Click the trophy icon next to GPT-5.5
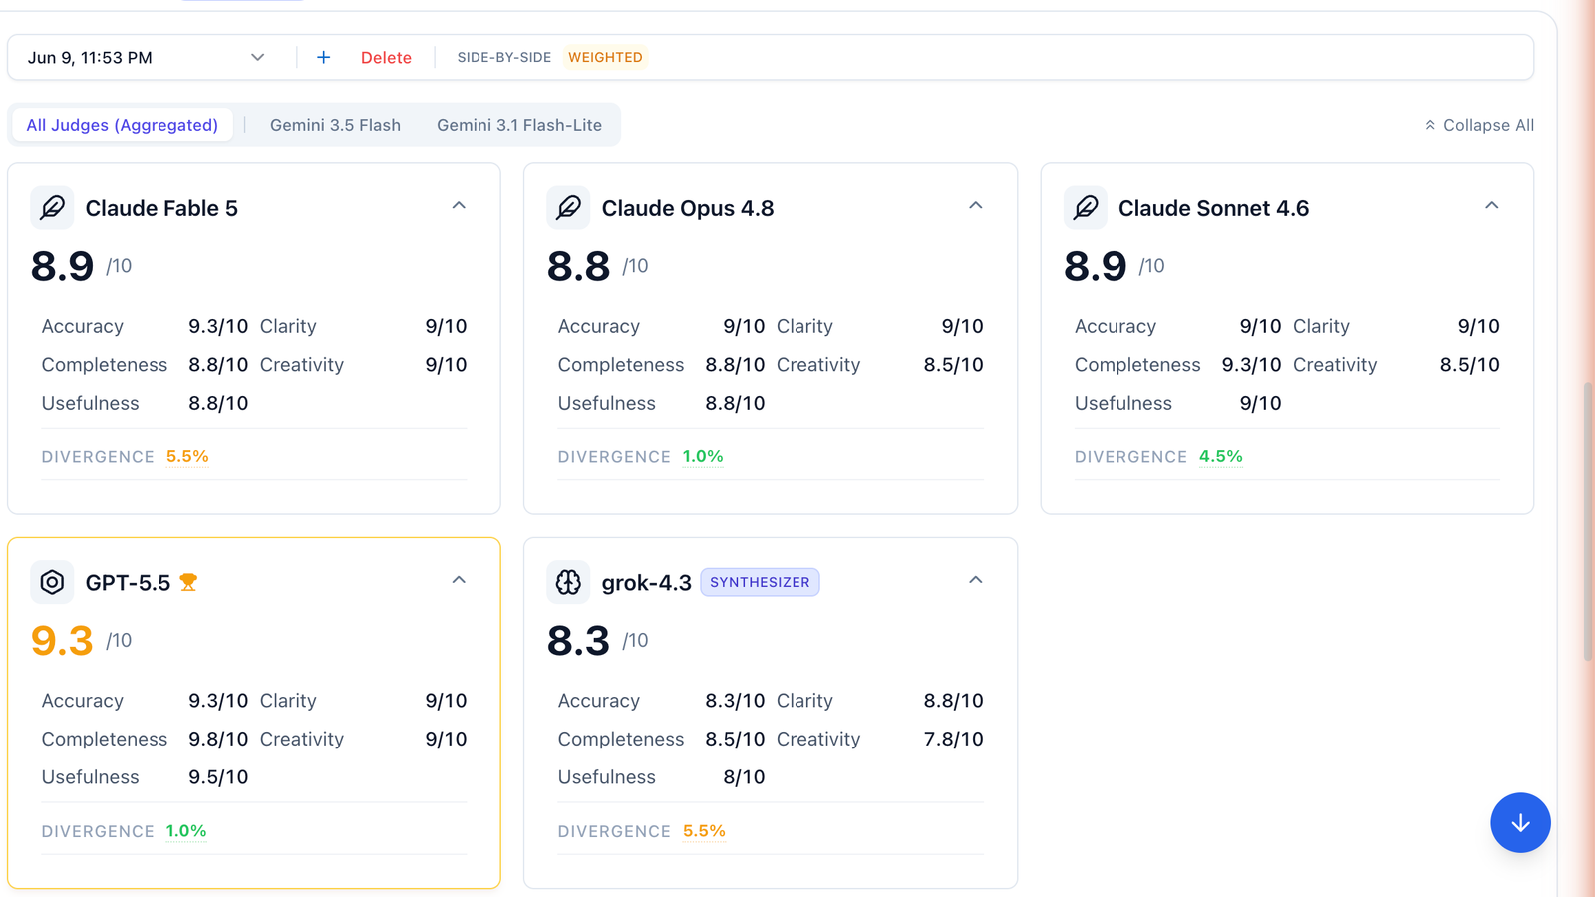This screenshot has width=1595, height=897. point(188,583)
